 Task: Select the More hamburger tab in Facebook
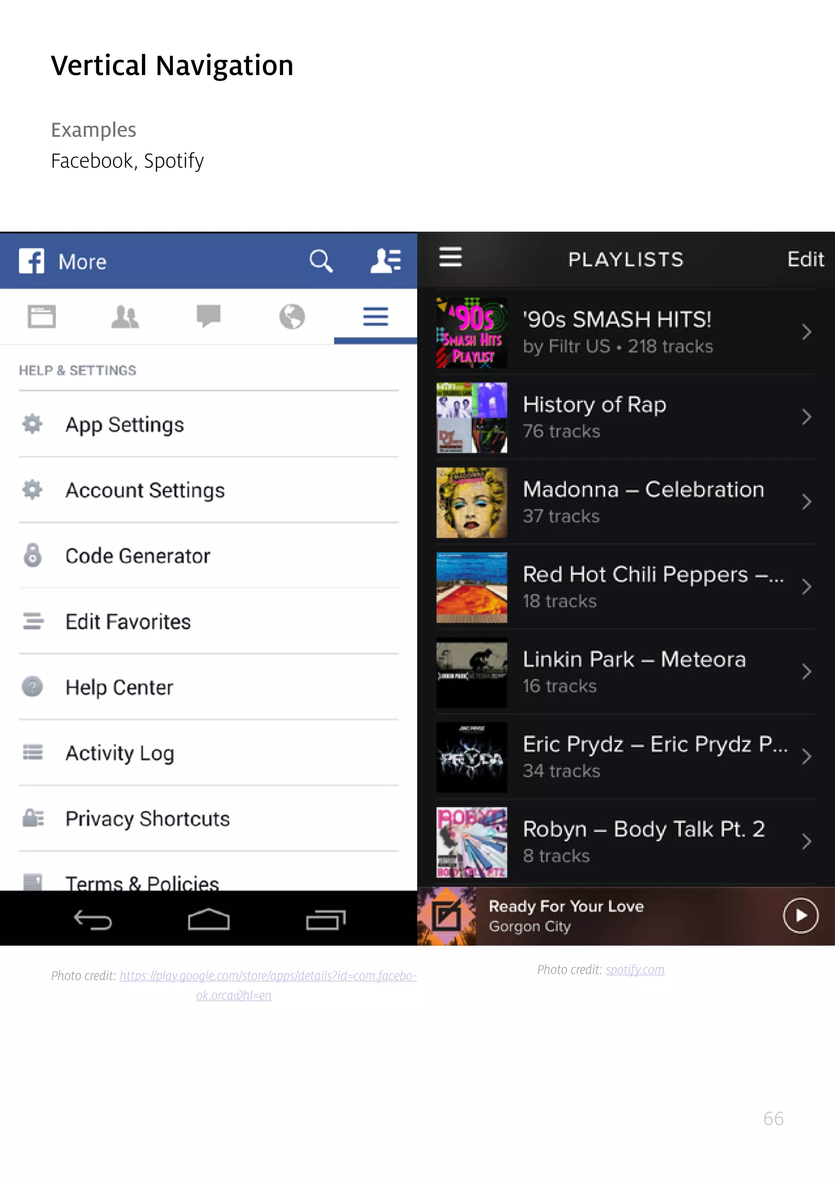click(376, 316)
